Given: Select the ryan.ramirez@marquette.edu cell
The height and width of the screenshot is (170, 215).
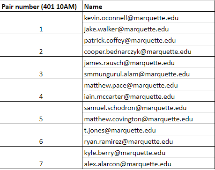Looking at the screenshot, I should tap(148, 141).
